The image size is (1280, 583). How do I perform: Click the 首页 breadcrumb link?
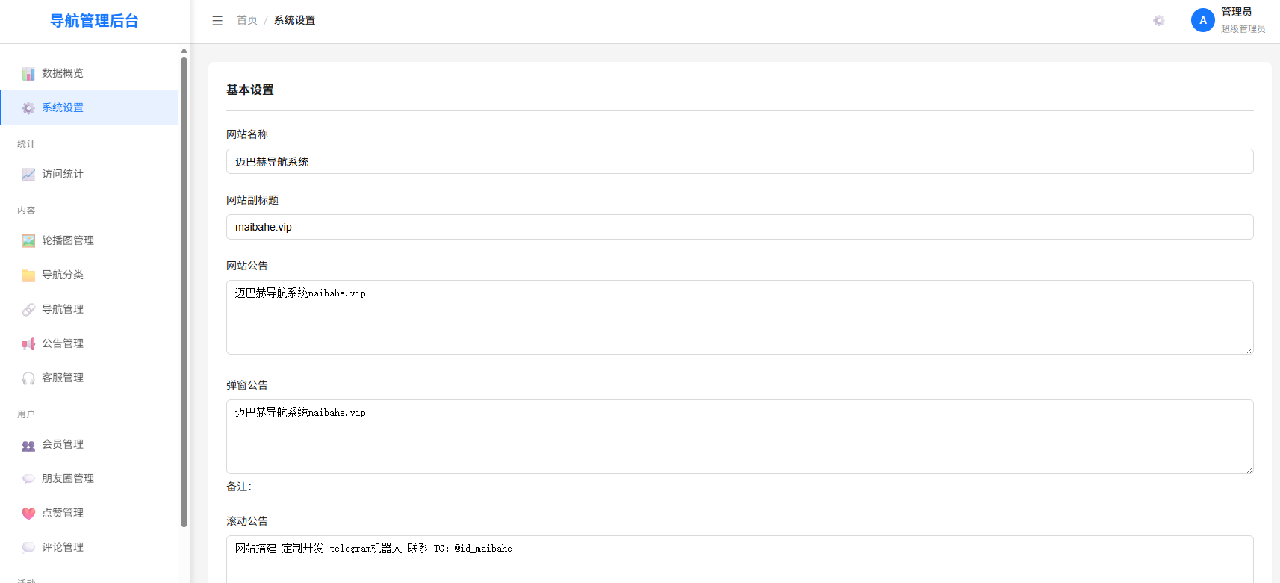pos(247,20)
